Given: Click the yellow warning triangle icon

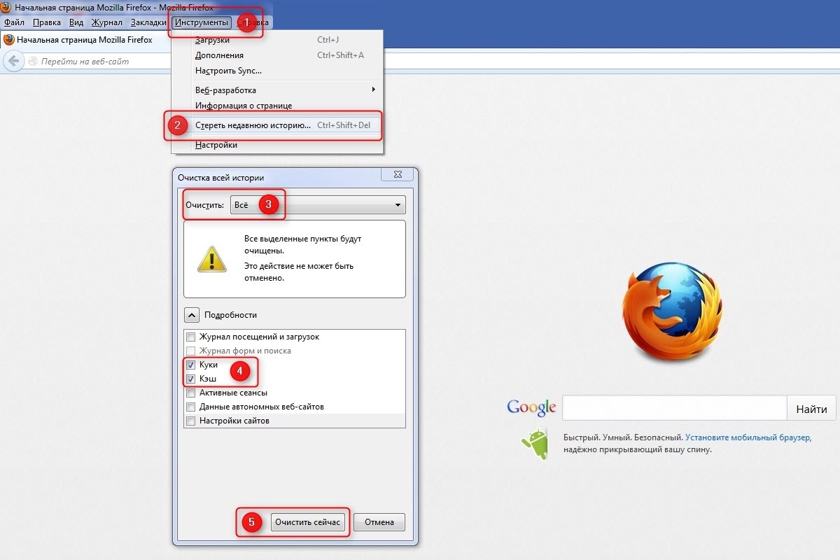Looking at the screenshot, I should point(212,258).
